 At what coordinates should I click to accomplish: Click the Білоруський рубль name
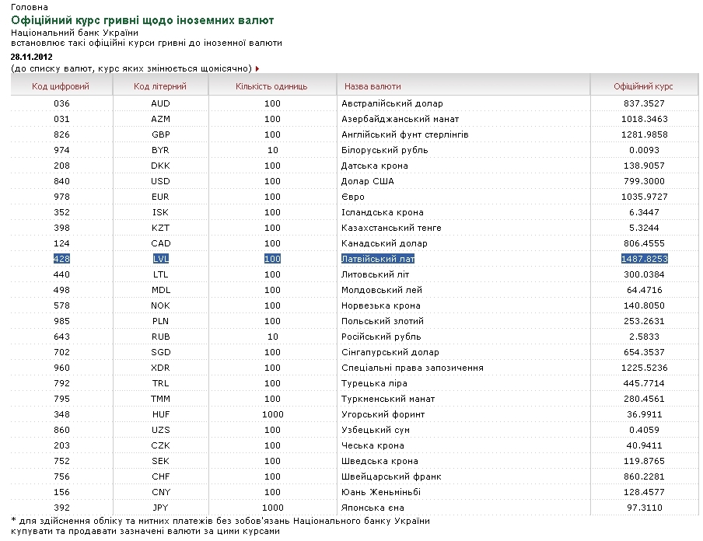385,150
